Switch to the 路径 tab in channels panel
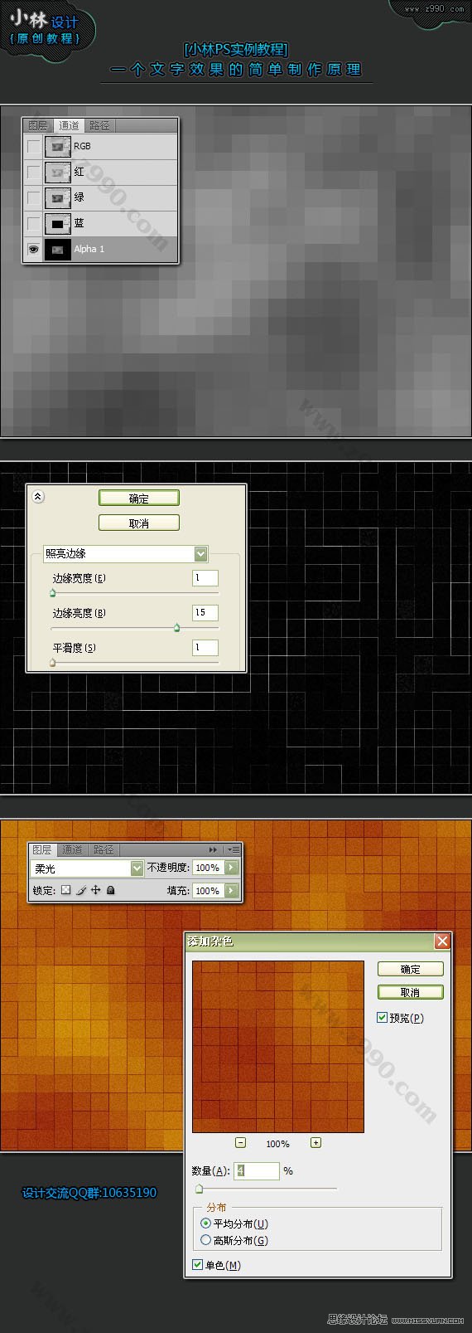 [x=100, y=125]
